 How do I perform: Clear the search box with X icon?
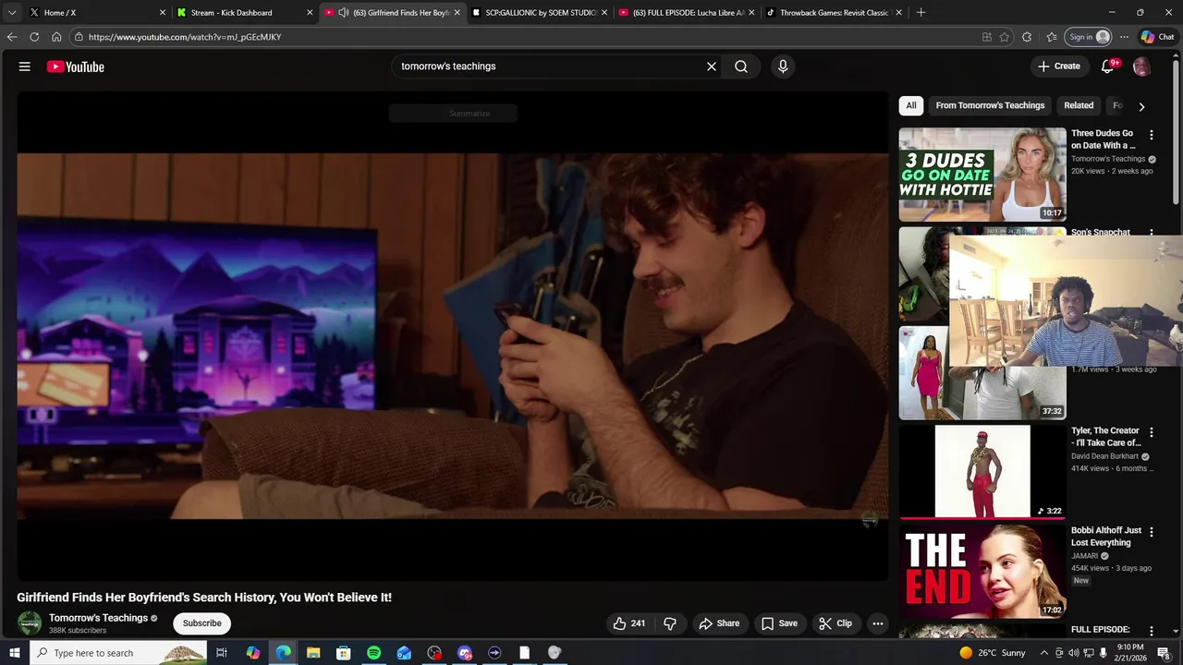(712, 66)
